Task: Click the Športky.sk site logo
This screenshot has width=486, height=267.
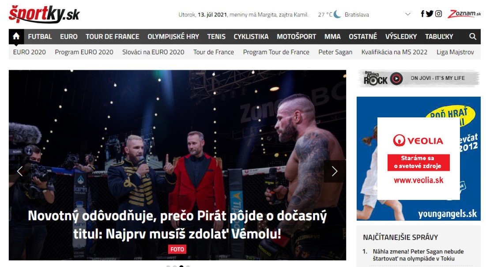Action: point(44,14)
